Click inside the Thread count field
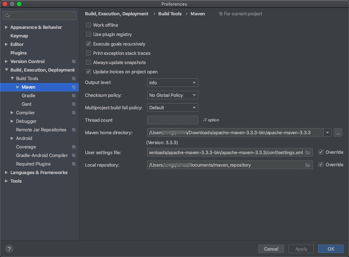The image size is (349, 257). [x=172, y=120]
